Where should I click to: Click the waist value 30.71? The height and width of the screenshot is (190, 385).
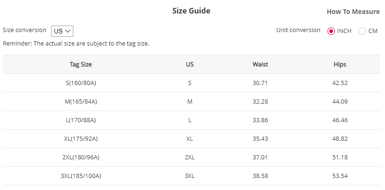pyautogui.click(x=260, y=83)
